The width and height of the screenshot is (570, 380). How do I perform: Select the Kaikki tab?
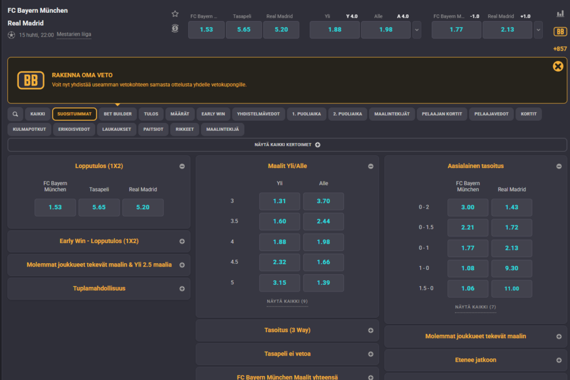tap(38, 114)
